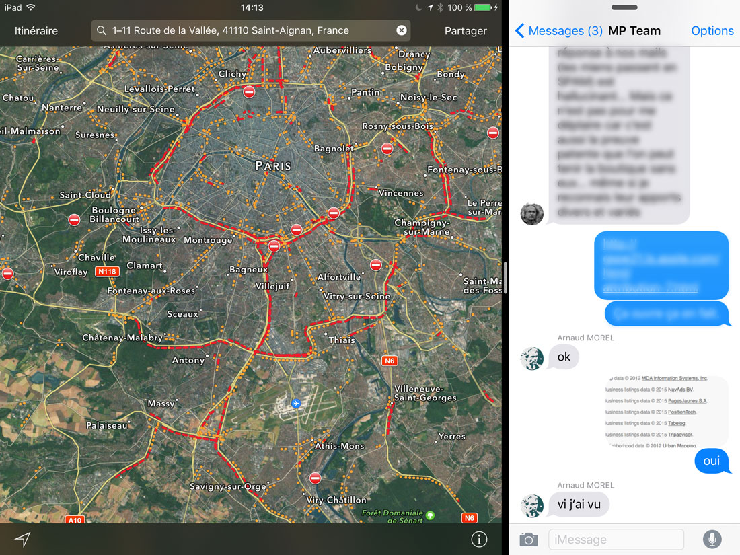Tap Partager to share location

tap(466, 31)
